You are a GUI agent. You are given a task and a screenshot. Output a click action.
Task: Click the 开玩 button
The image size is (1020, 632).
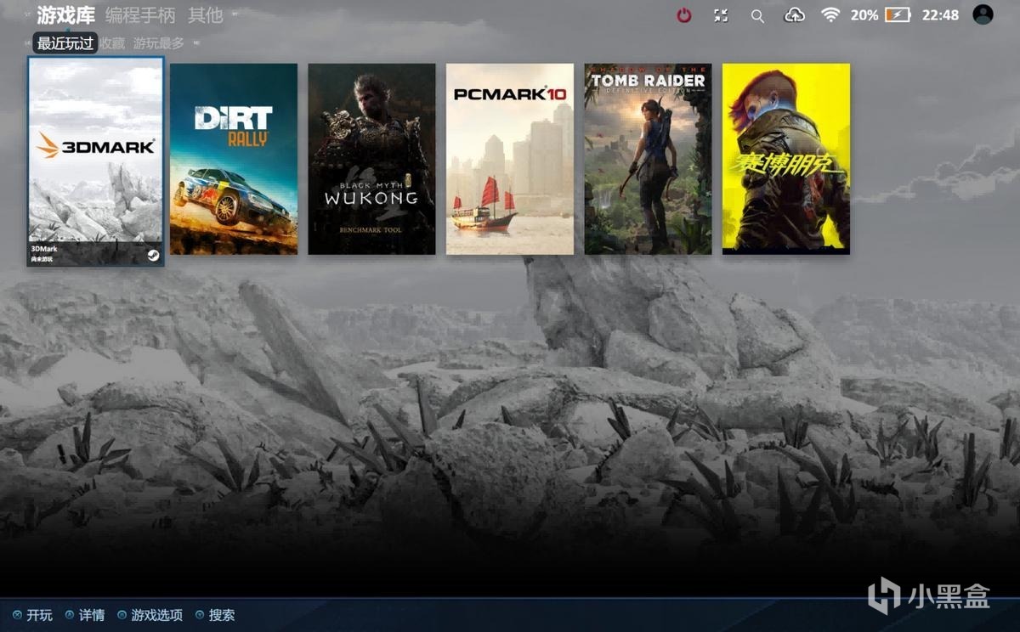[x=33, y=615]
